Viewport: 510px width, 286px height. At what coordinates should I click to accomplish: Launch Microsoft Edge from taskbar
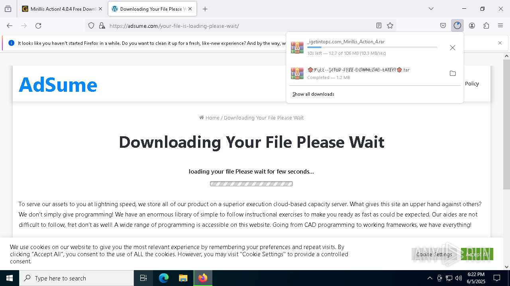pyautogui.click(x=164, y=278)
